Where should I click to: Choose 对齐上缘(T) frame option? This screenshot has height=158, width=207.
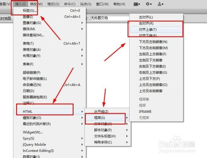click(156, 29)
